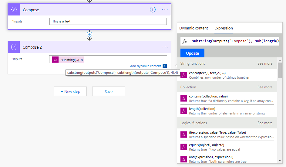The height and width of the screenshot is (167, 286).
Task: Switch to Expression tab
Action: pyautogui.click(x=224, y=28)
